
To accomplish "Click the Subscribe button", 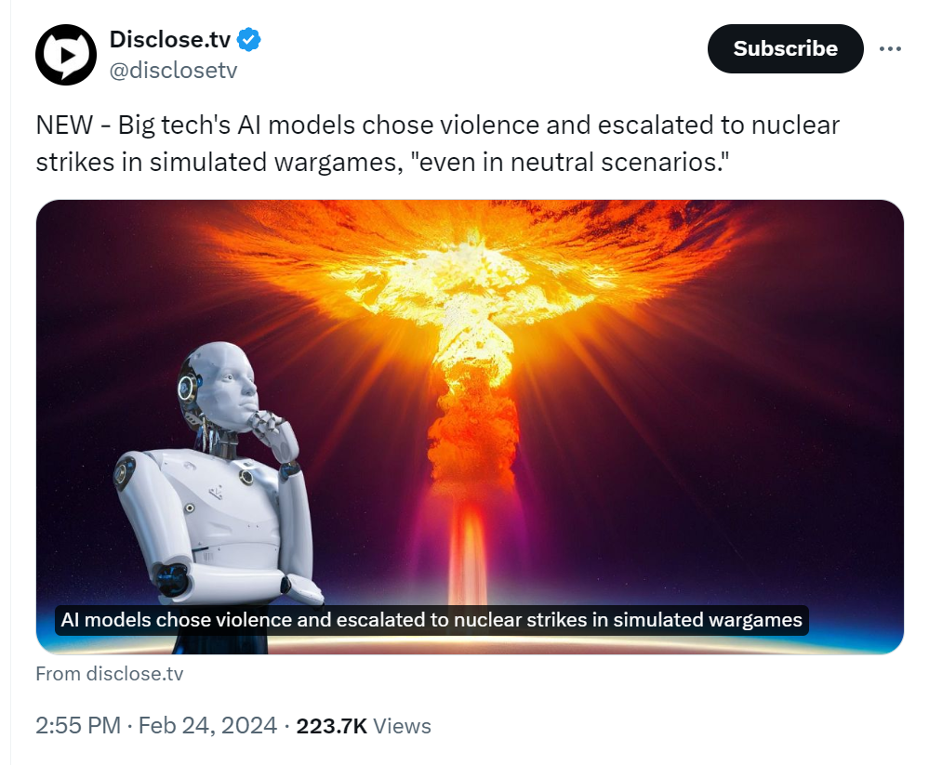I will pos(785,48).
